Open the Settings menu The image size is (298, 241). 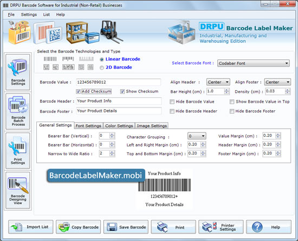point(29,15)
